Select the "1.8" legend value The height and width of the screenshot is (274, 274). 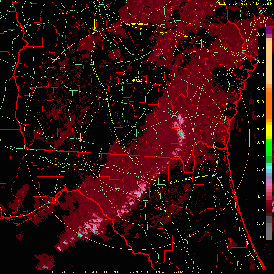point(260,170)
